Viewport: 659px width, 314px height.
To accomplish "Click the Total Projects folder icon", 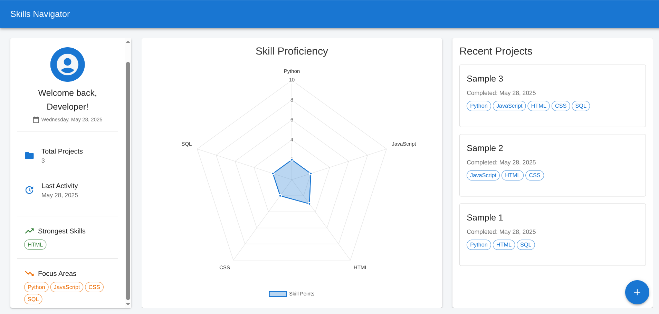I will (29, 156).
